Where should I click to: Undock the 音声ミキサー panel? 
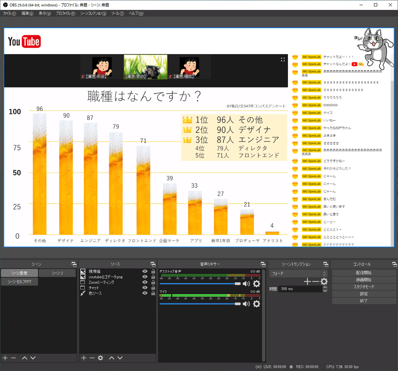click(263, 264)
